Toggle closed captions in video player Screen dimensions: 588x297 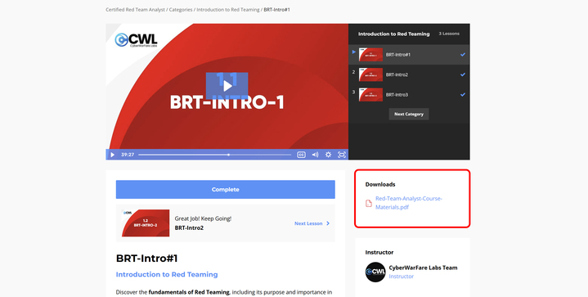pos(301,155)
